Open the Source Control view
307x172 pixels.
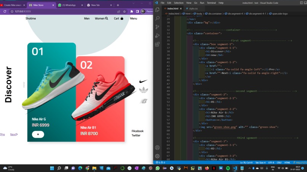tap(157, 27)
